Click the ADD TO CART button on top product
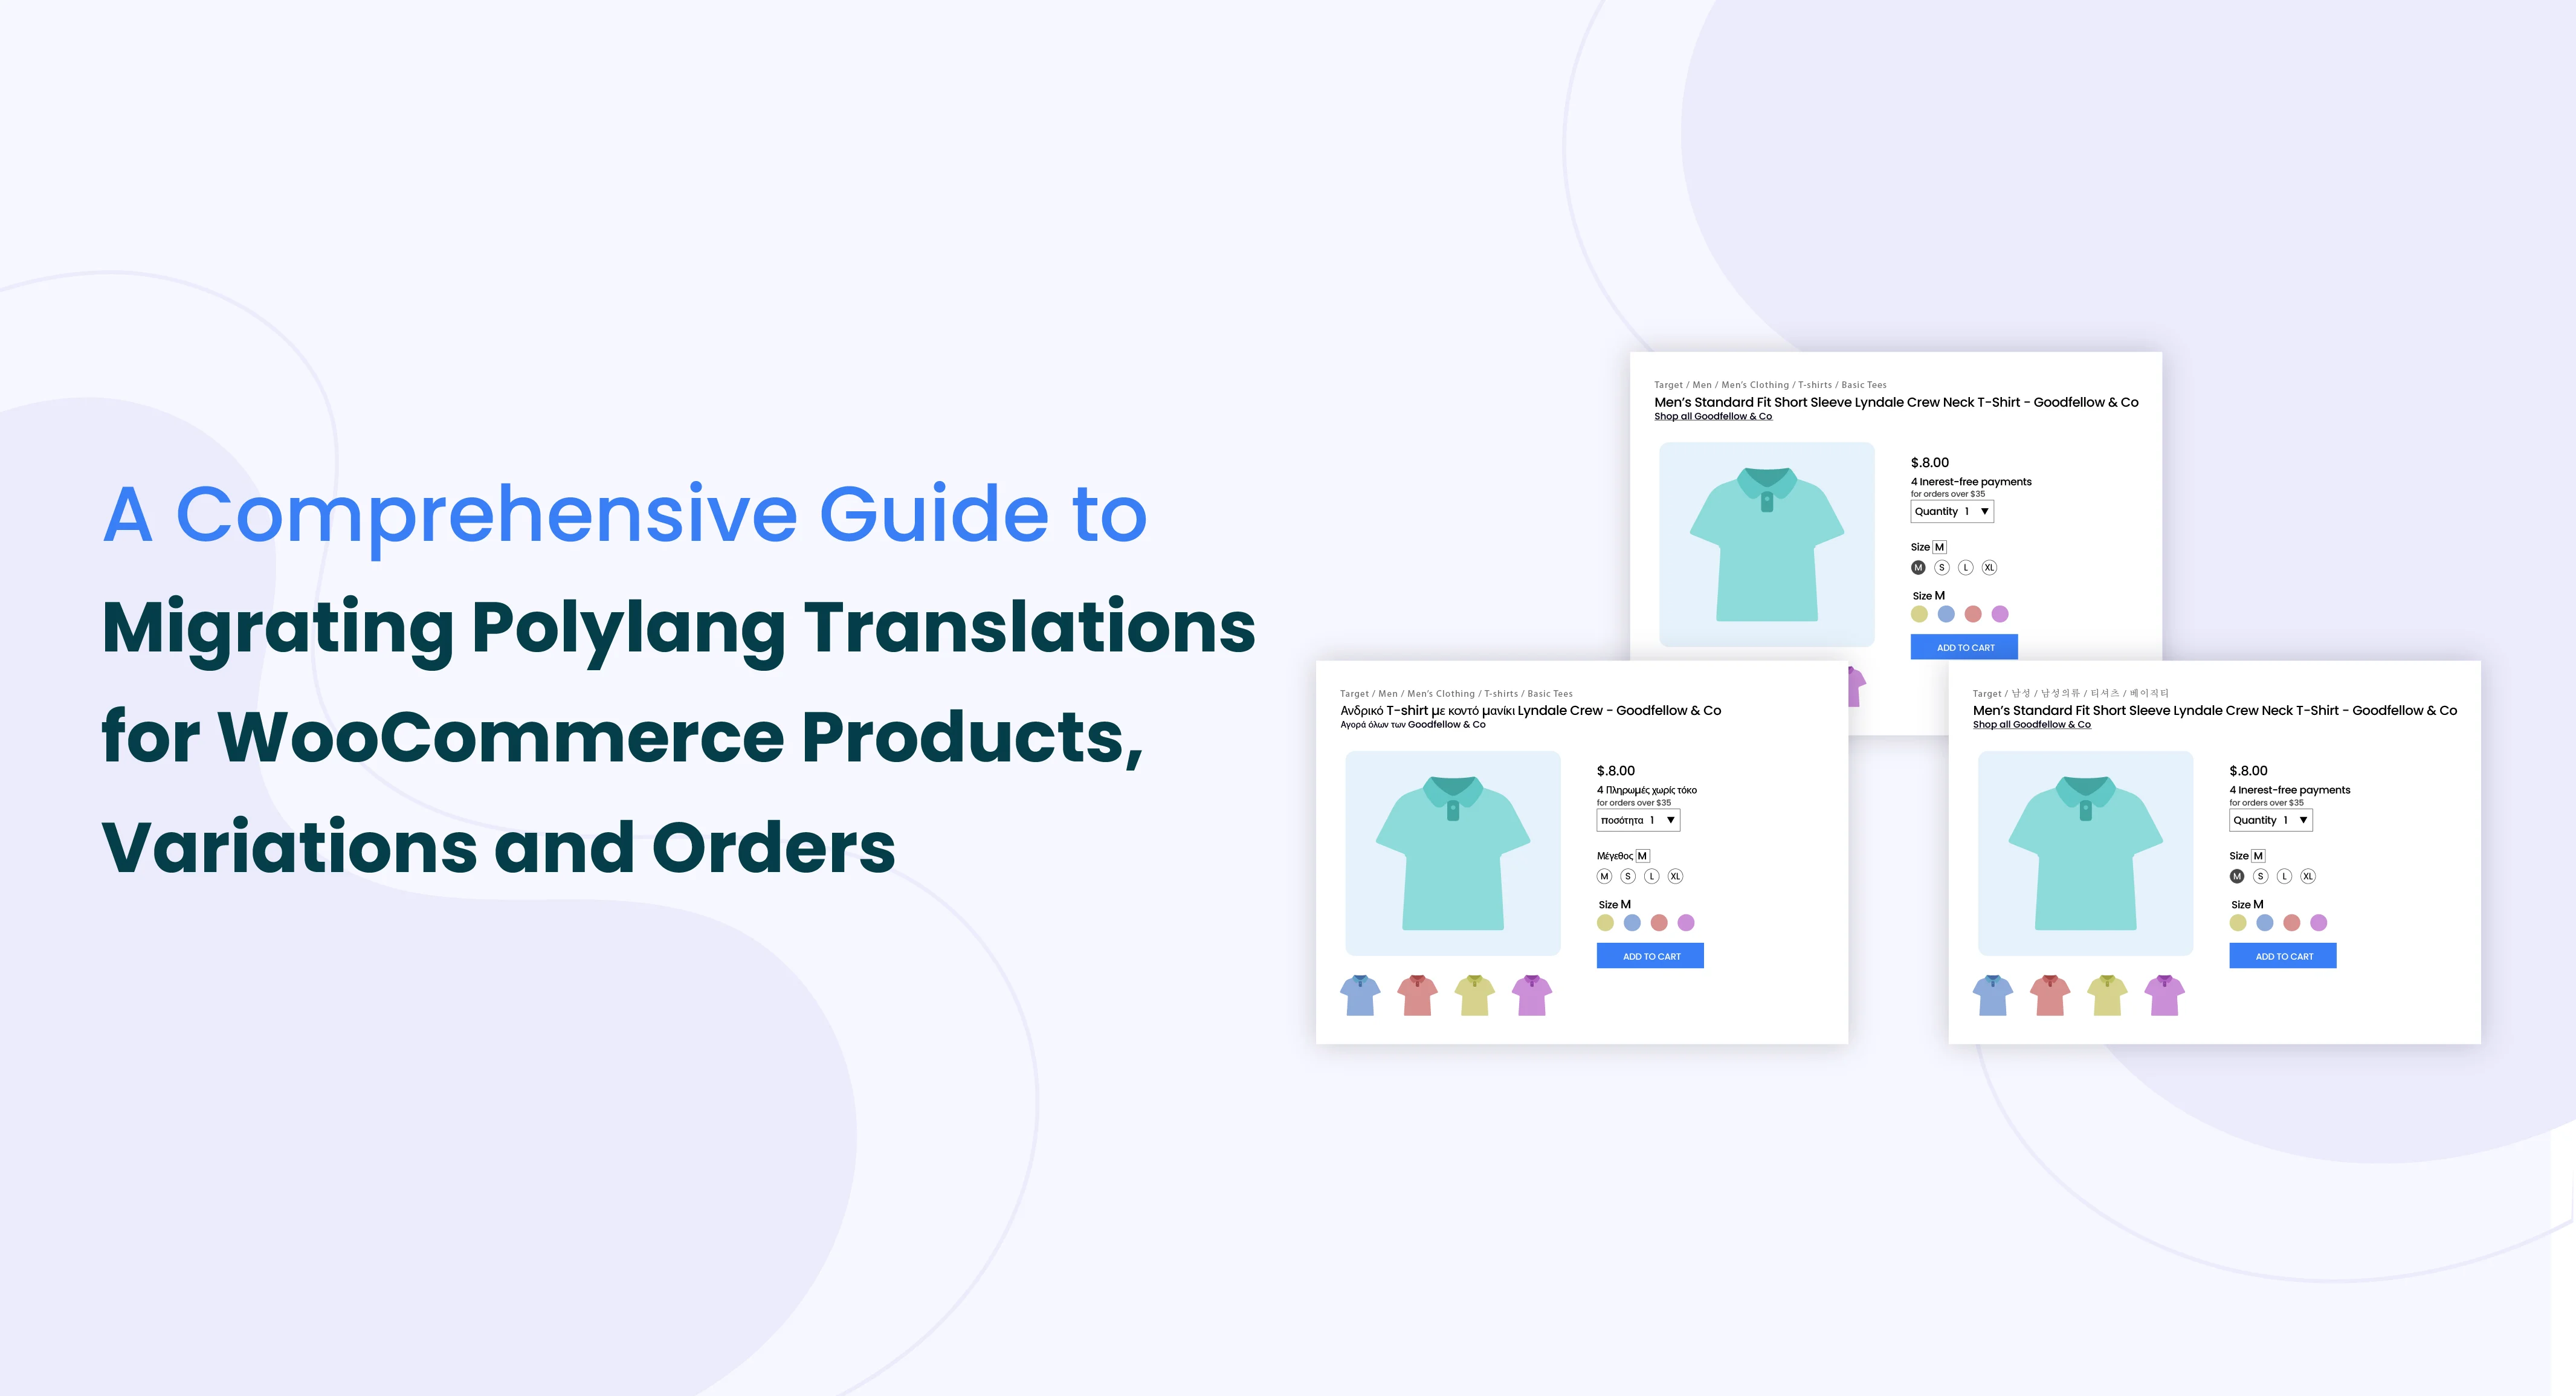Viewport: 2576px width, 1396px height. [1966, 648]
